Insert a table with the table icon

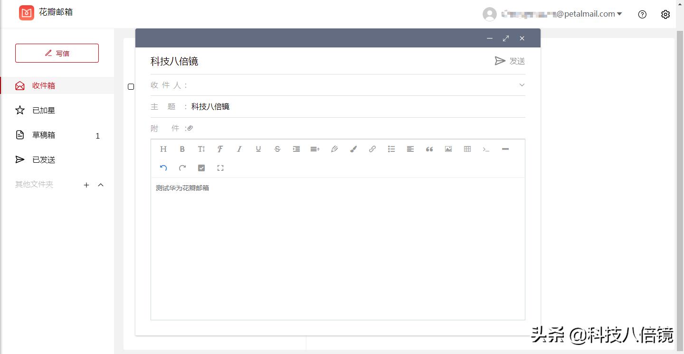coord(467,149)
